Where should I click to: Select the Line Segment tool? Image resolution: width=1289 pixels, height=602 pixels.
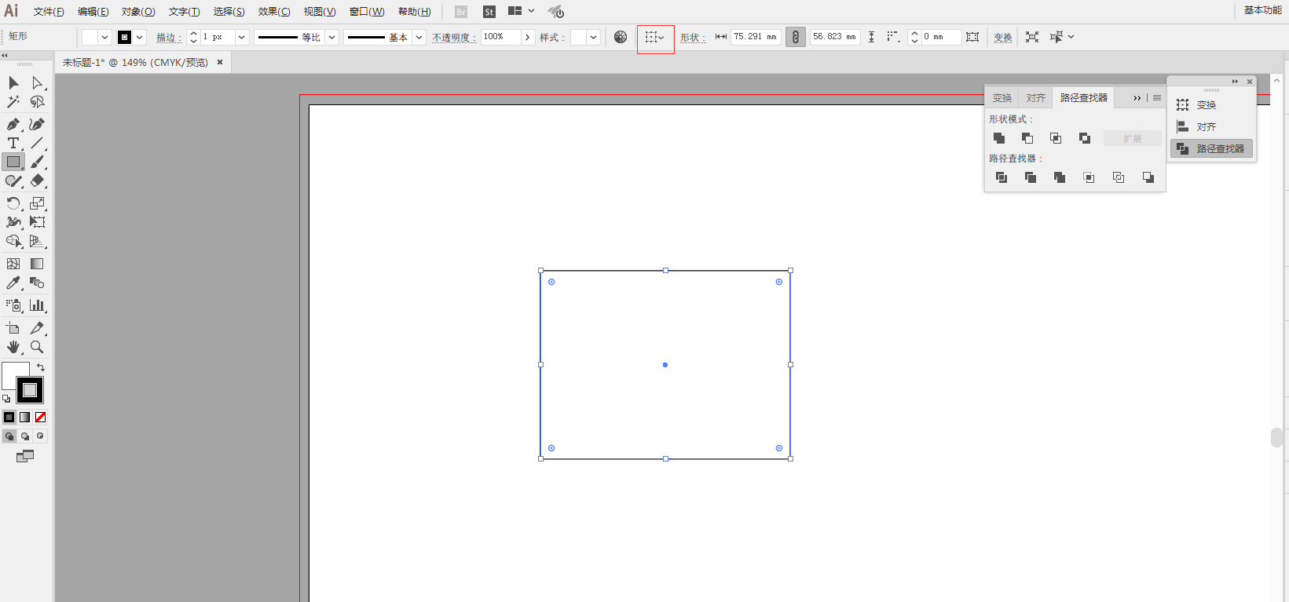37,143
